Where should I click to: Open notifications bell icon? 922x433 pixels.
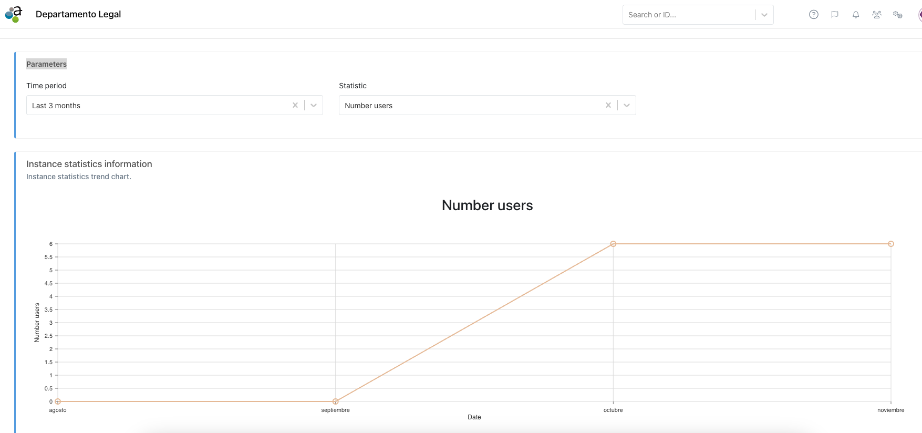pyautogui.click(x=855, y=15)
